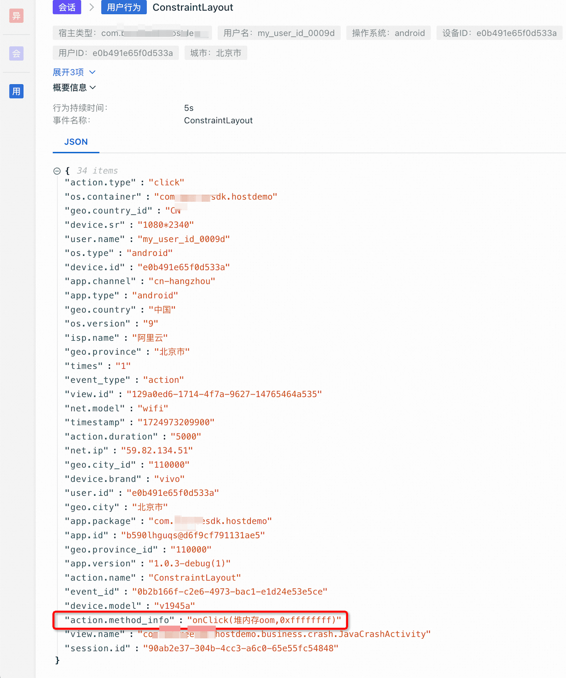Click the 用户ID tag
Screen dimensions: 566x678
[x=116, y=53]
